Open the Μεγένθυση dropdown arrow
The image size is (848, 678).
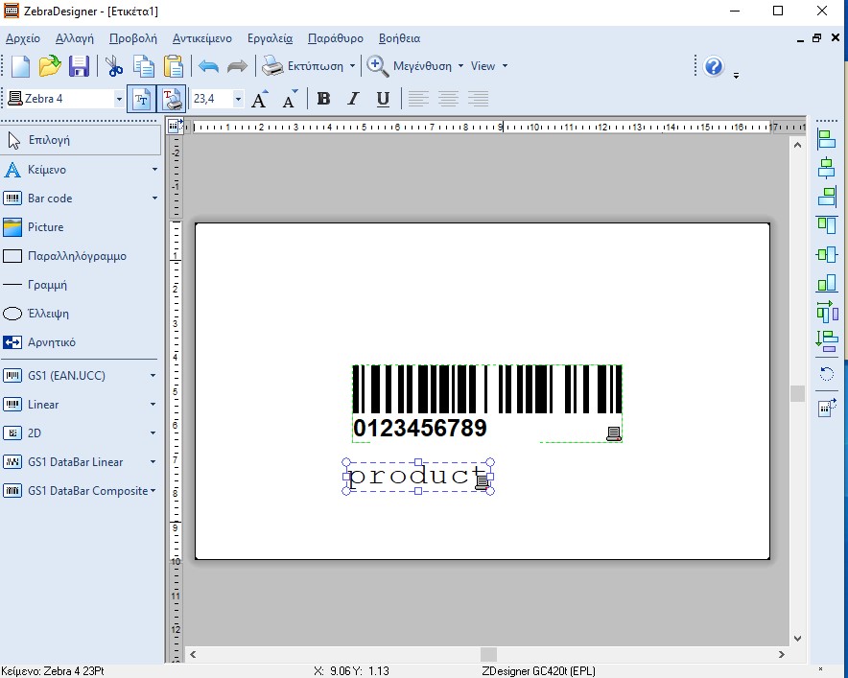(460, 66)
